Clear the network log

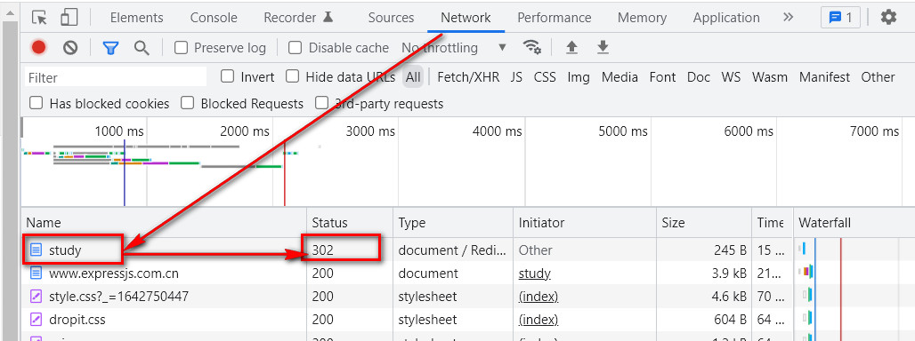coord(70,48)
